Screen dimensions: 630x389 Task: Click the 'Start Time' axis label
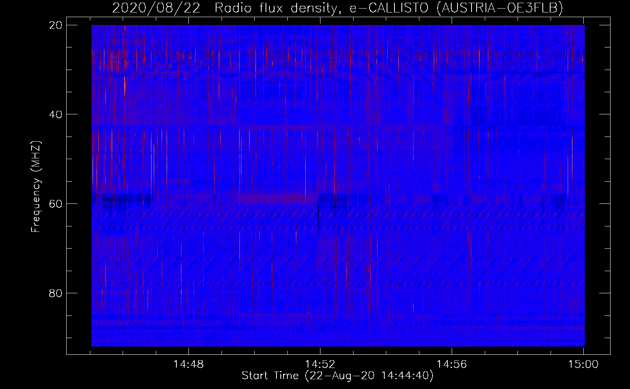[x=337, y=376]
